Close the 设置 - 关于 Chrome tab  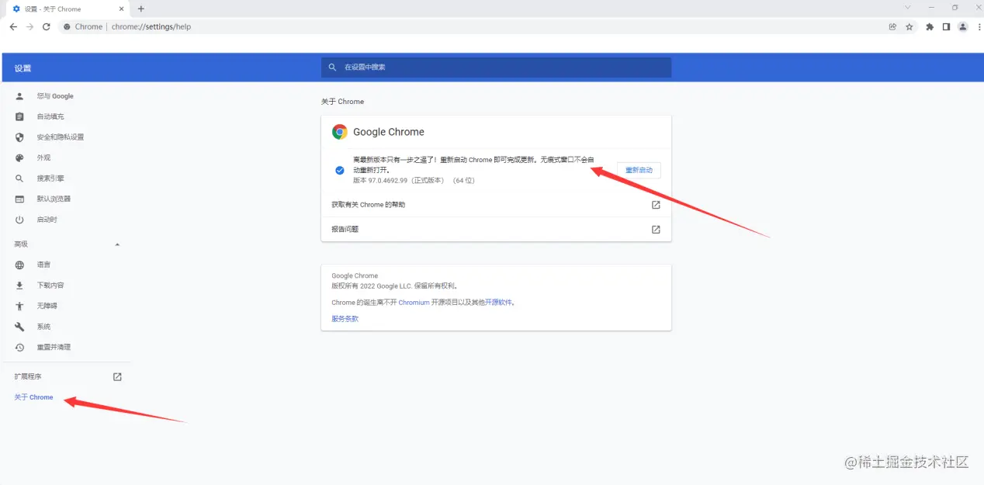(122, 9)
